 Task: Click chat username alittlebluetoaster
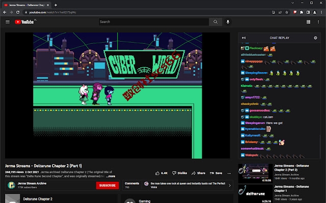tap(254, 55)
